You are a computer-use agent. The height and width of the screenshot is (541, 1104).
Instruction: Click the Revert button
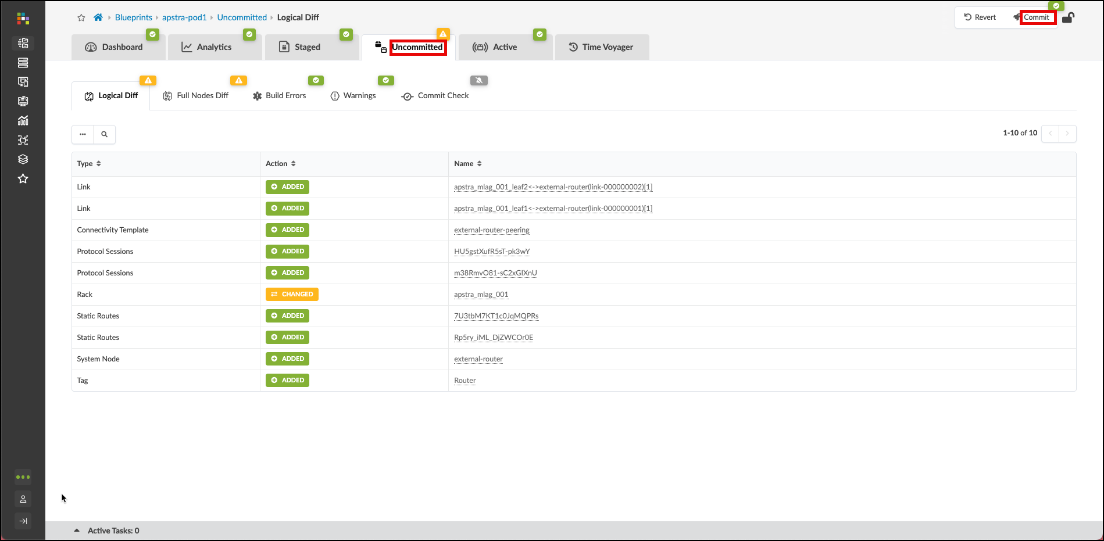pyautogui.click(x=980, y=17)
